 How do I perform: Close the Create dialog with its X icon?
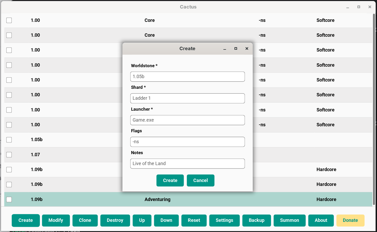click(247, 48)
